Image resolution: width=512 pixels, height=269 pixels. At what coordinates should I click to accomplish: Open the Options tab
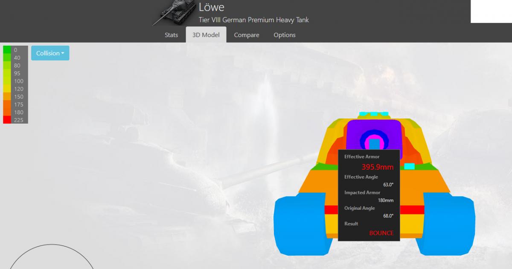(285, 35)
